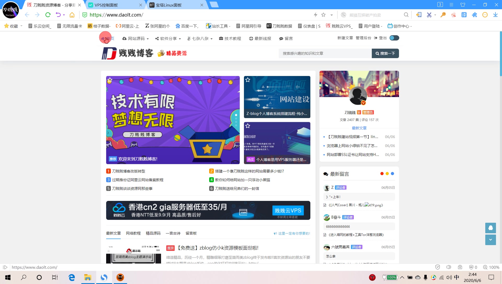Expand the 软件分享 dropdown menu

pyautogui.click(x=168, y=38)
